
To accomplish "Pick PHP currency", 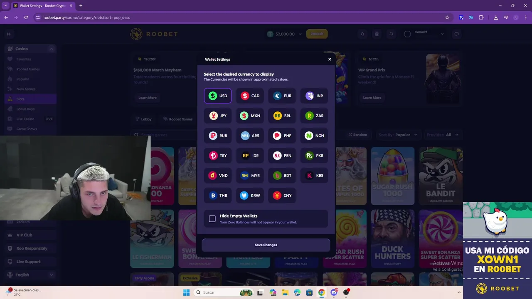I will [x=282, y=136].
